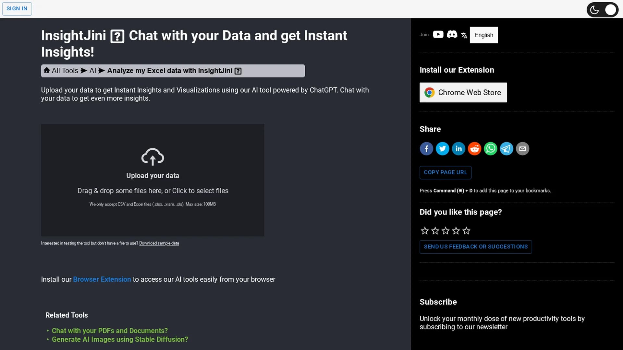Click 'Related Tools' heading

coord(67,315)
